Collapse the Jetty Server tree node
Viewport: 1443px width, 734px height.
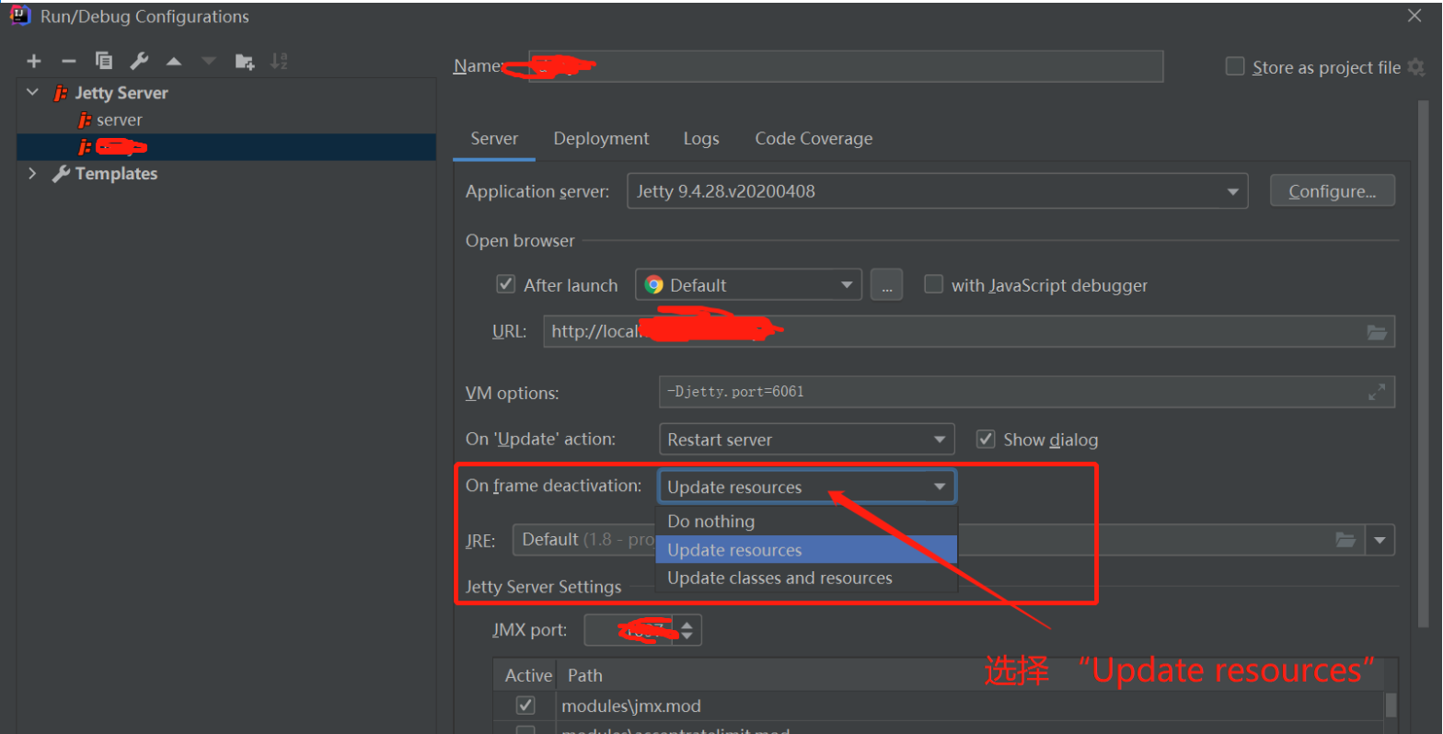pos(33,92)
